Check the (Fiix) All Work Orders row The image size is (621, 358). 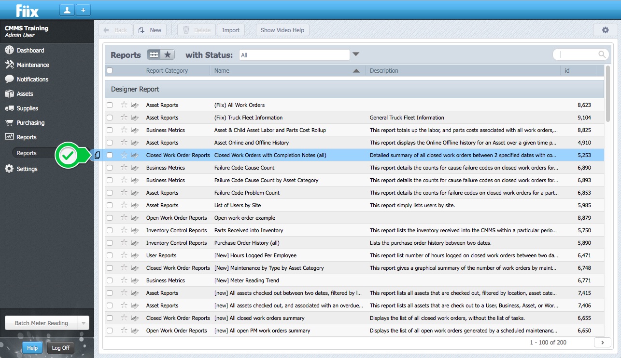pyautogui.click(x=110, y=105)
